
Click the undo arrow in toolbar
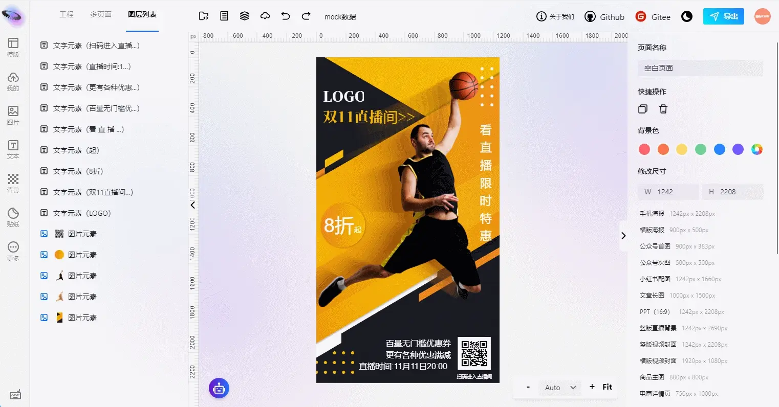pos(286,16)
